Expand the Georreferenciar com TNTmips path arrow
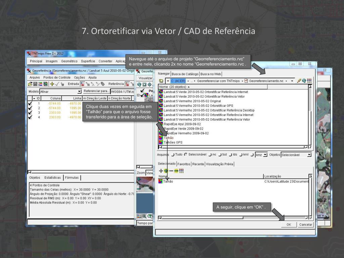The image size is (344, 258). (x=243, y=81)
